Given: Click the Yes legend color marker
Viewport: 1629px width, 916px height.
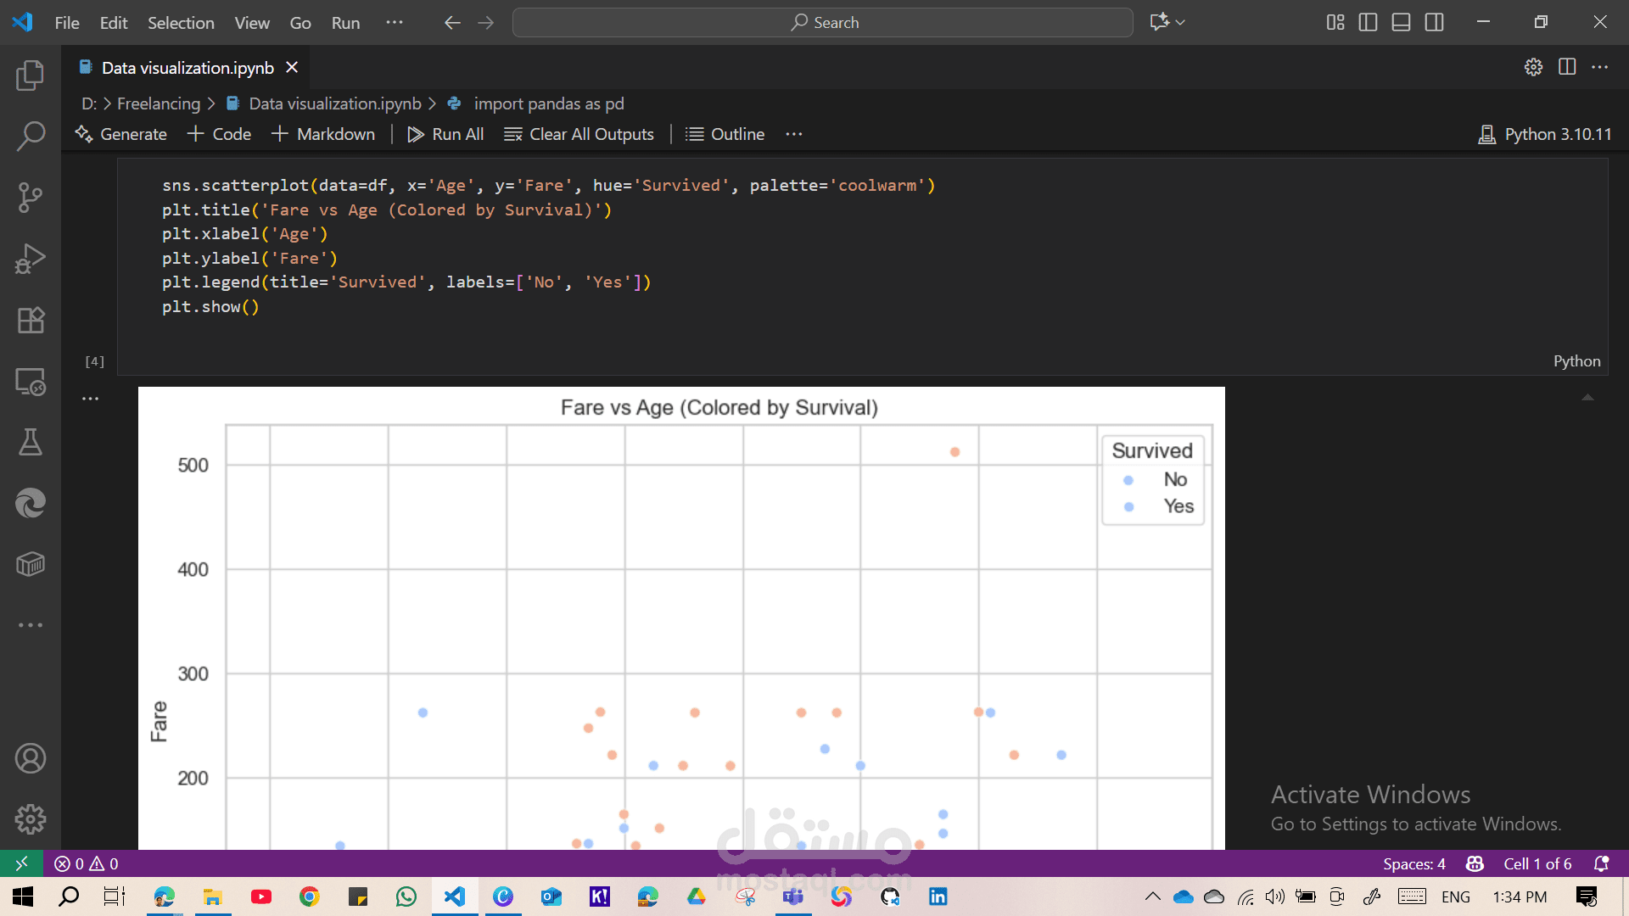Looking at the screenshot, I should (1128, 507).
